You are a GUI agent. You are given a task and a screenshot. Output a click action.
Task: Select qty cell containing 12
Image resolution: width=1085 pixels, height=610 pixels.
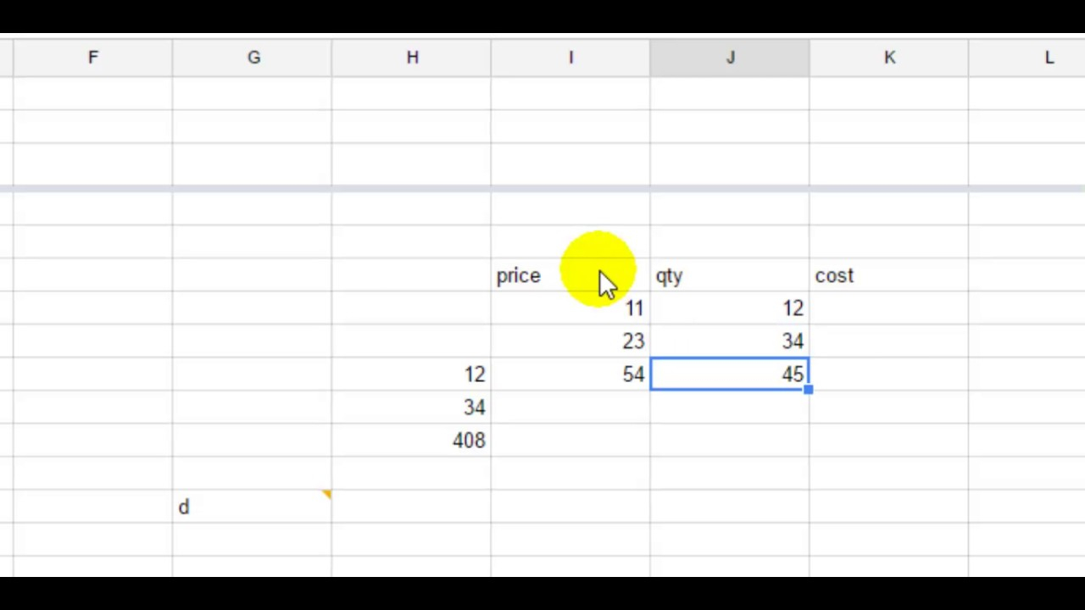[730, 309]
